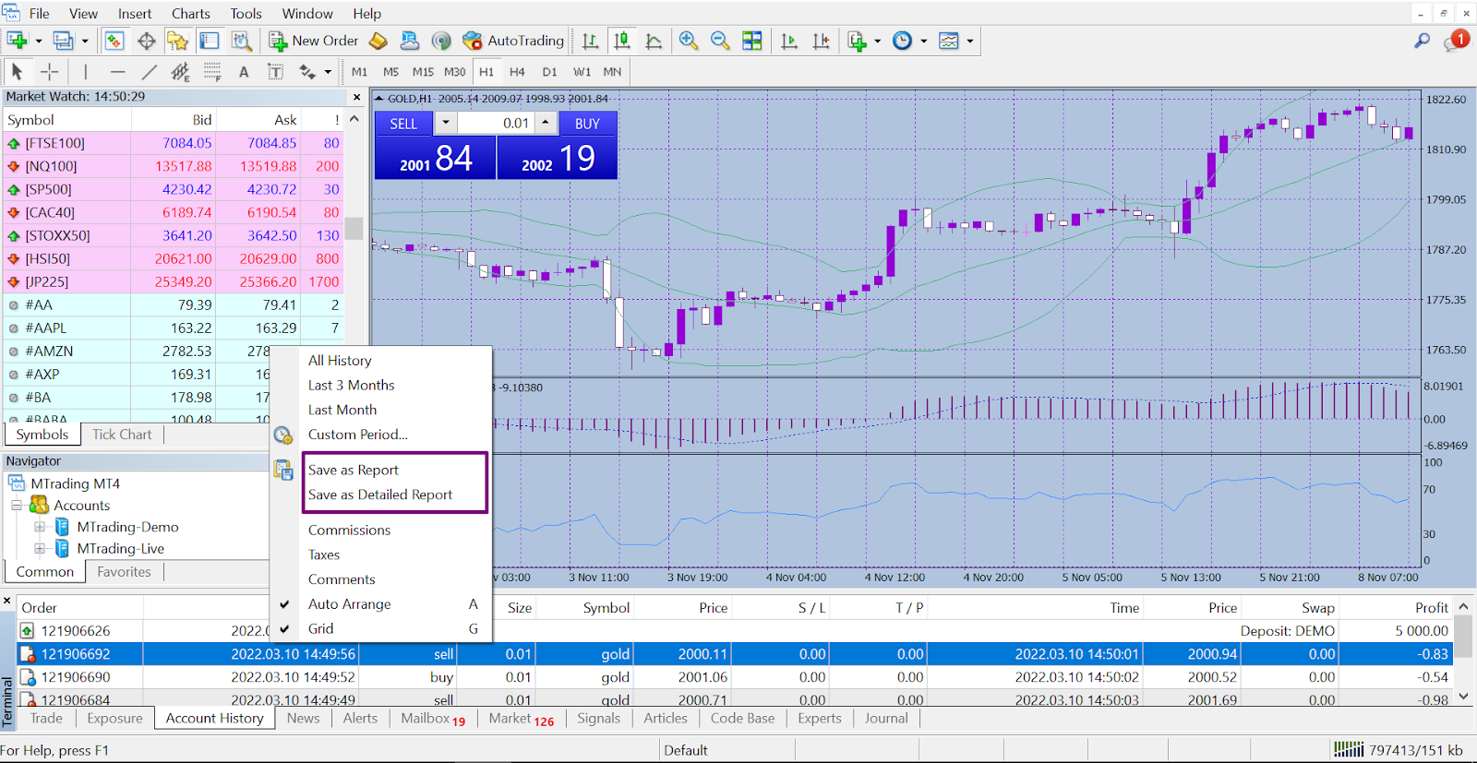Toggle chart shift icon
1477x763 pixels.
click(x=821, y=41)
